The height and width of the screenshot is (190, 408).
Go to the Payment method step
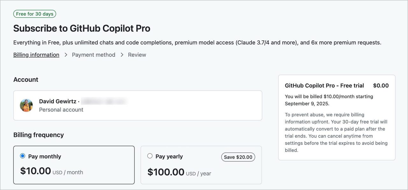93,55
